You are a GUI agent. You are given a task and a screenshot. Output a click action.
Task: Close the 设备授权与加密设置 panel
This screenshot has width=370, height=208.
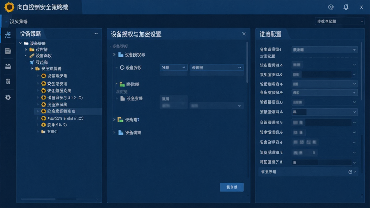(x=244, y=34)
